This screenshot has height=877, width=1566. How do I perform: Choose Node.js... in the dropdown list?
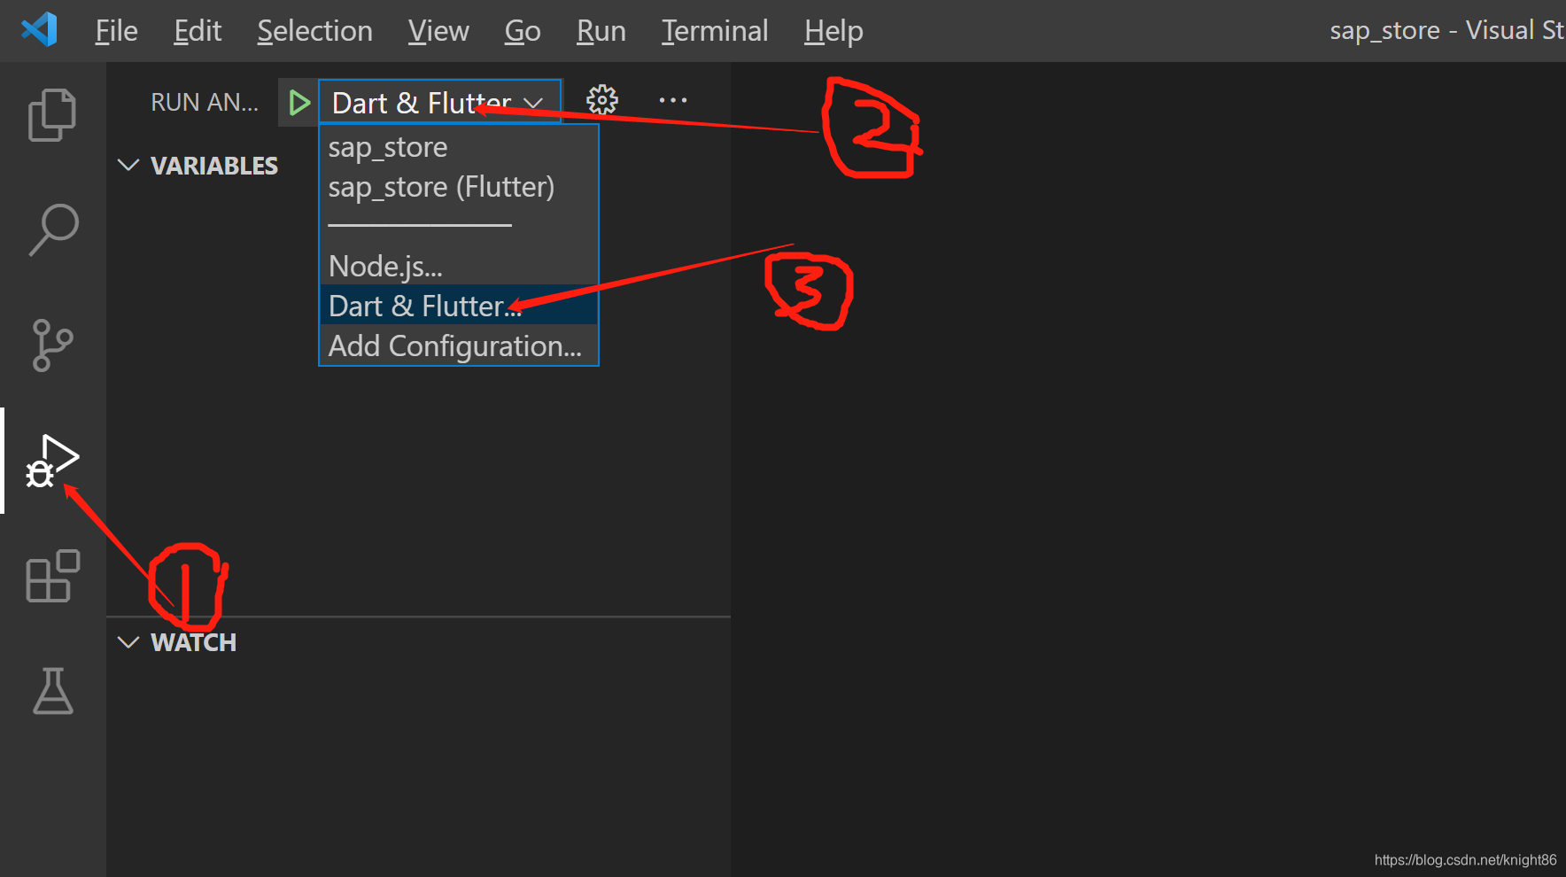tap(458, 266)
